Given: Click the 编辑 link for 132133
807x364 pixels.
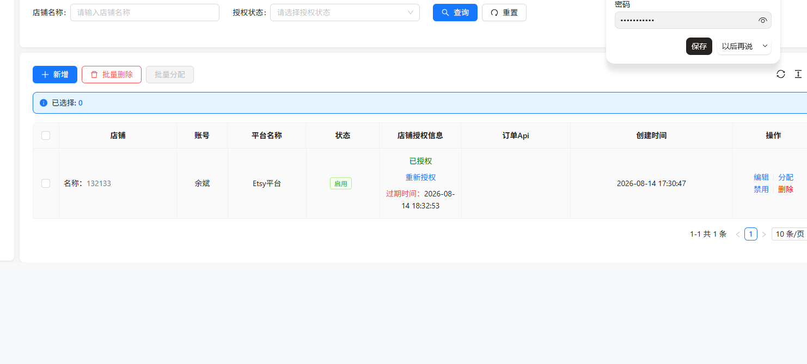Looking at the screenshot, I should 761,177.
